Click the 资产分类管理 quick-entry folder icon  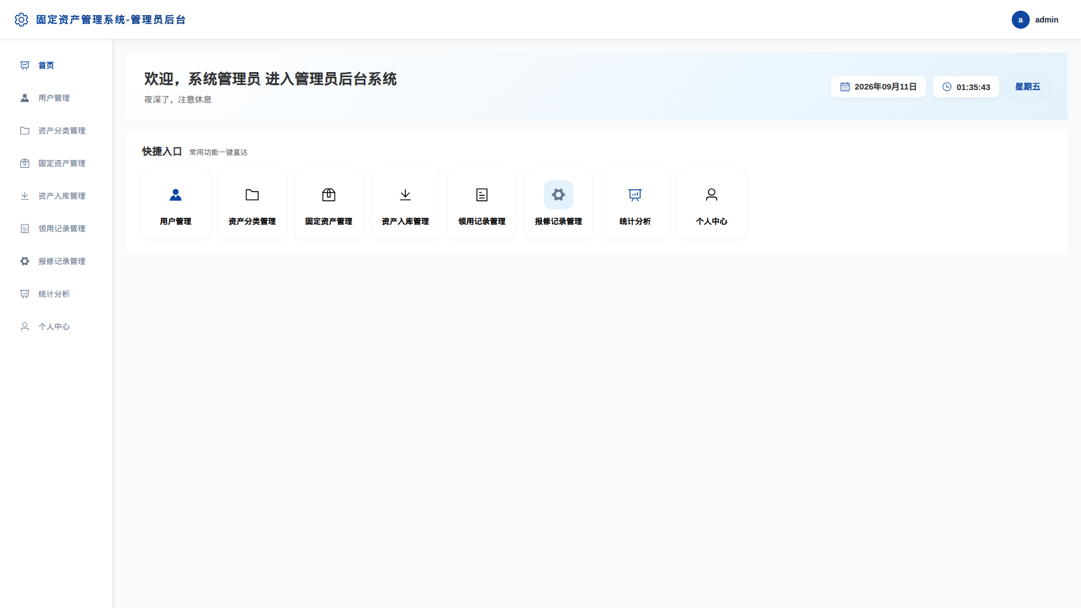click(252, 195)
